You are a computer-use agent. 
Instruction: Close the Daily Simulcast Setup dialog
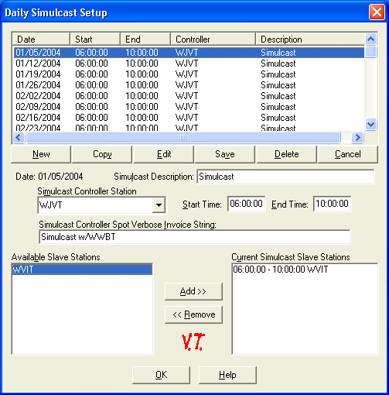pos(377,12)
